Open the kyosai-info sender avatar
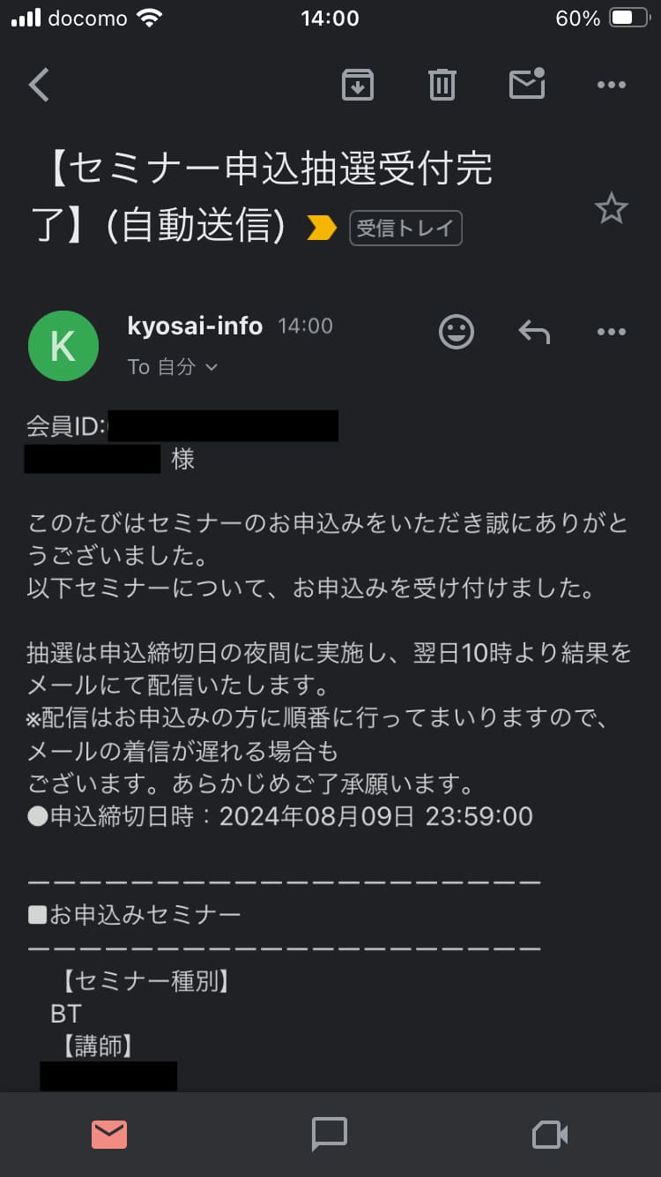 pos(63,346)
